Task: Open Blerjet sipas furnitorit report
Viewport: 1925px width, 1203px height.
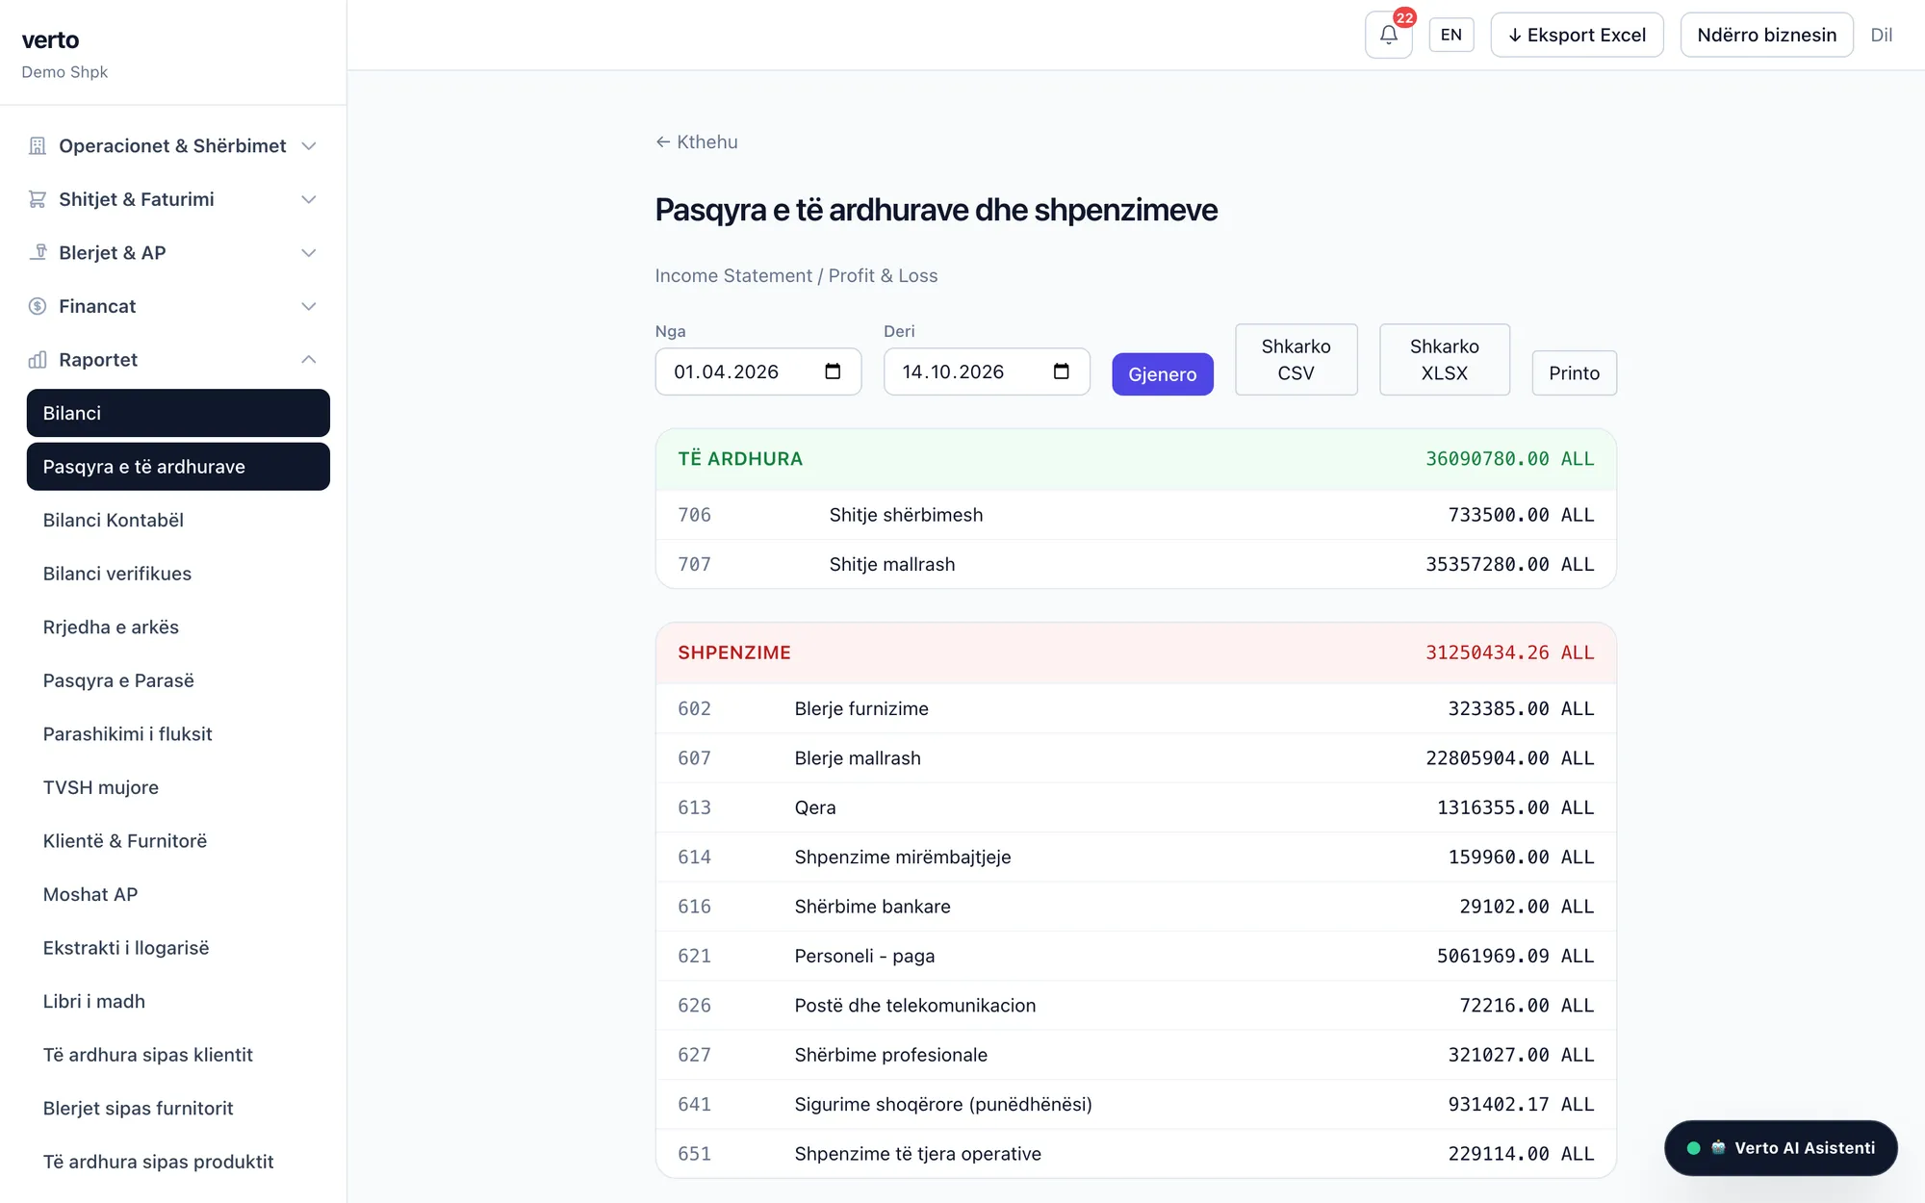Action: coord(178,1108)
